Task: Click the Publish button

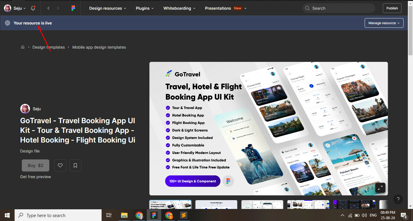Action: click(392, 8)
